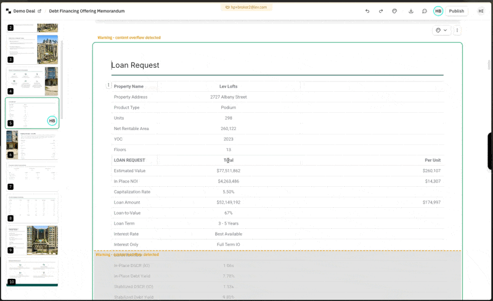Open the comments speech bubble icon

point(425,11)
